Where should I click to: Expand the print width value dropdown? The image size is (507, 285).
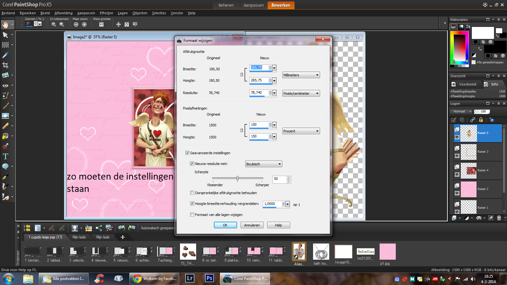click(274, 68)
